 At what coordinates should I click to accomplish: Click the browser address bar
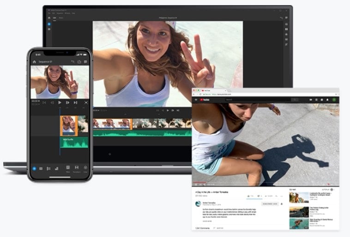[268, 95]
